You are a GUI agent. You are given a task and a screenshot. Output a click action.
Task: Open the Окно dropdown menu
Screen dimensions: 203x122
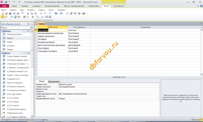(x=52, y=10)
